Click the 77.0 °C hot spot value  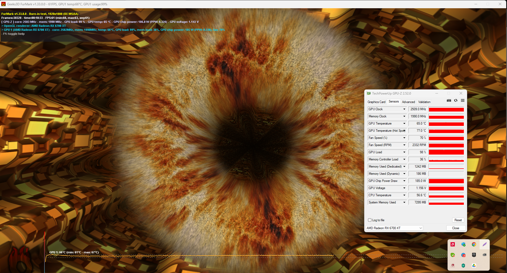[x=418, y=131]
